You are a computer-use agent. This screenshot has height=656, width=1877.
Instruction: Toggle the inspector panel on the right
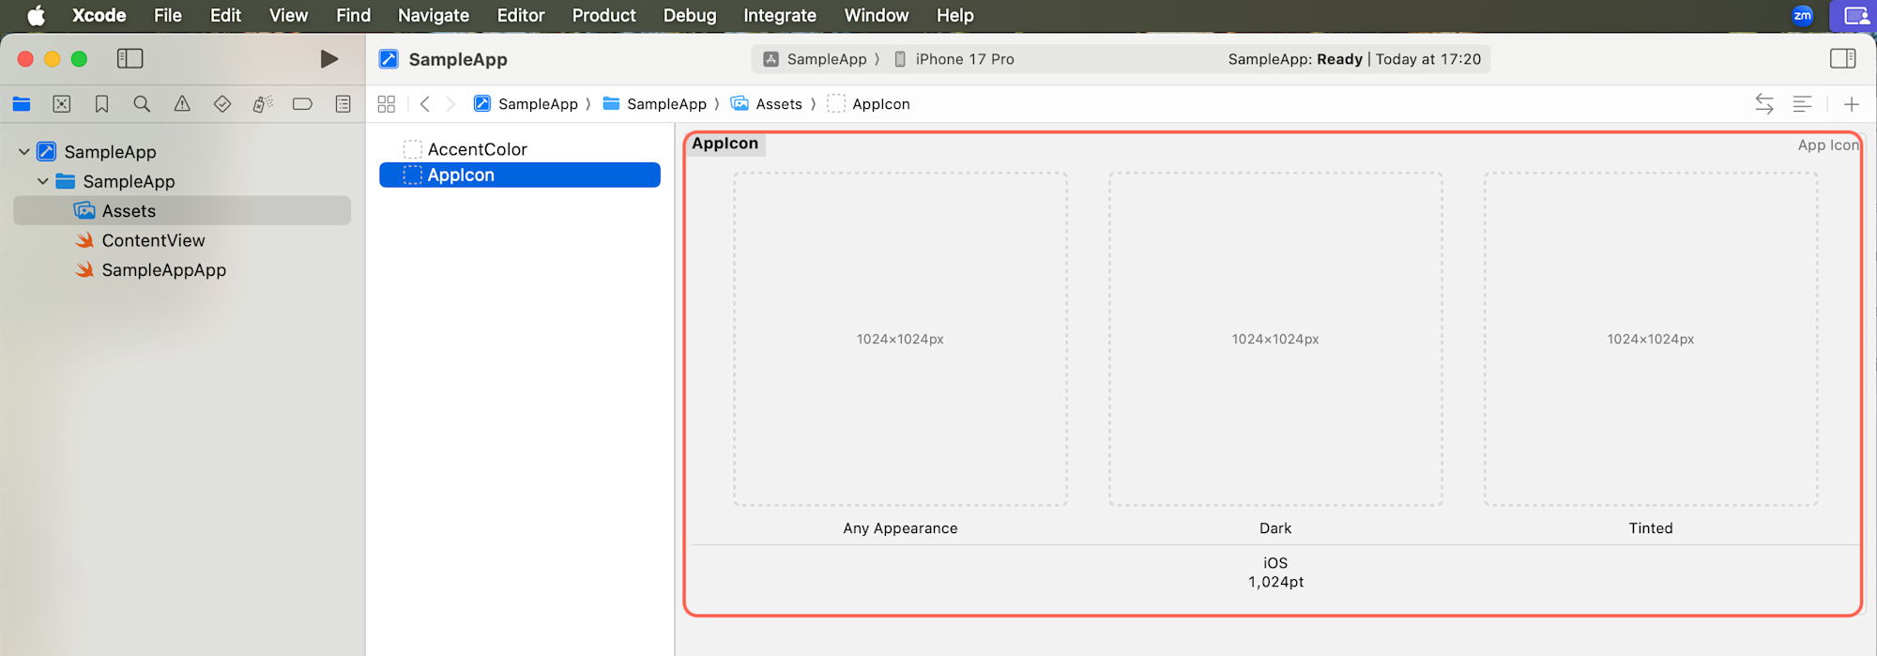coord(1843,58)
